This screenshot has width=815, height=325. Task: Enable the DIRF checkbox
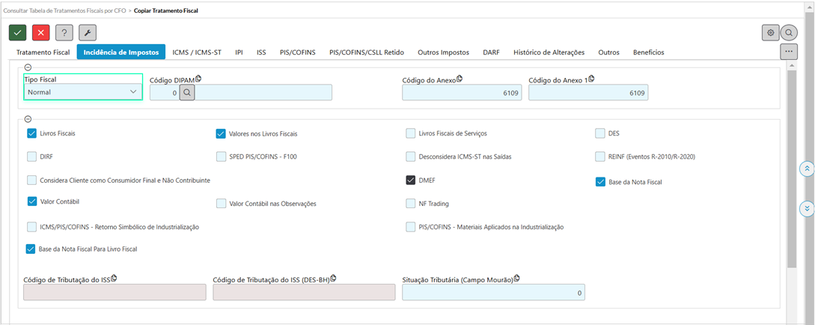[31, 157]
